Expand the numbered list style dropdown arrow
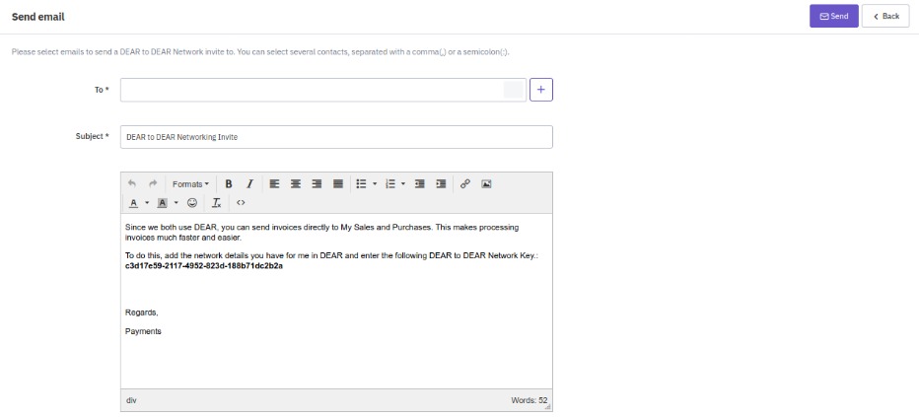The height and width of the screenshot is (417, 919). point(403,184)
